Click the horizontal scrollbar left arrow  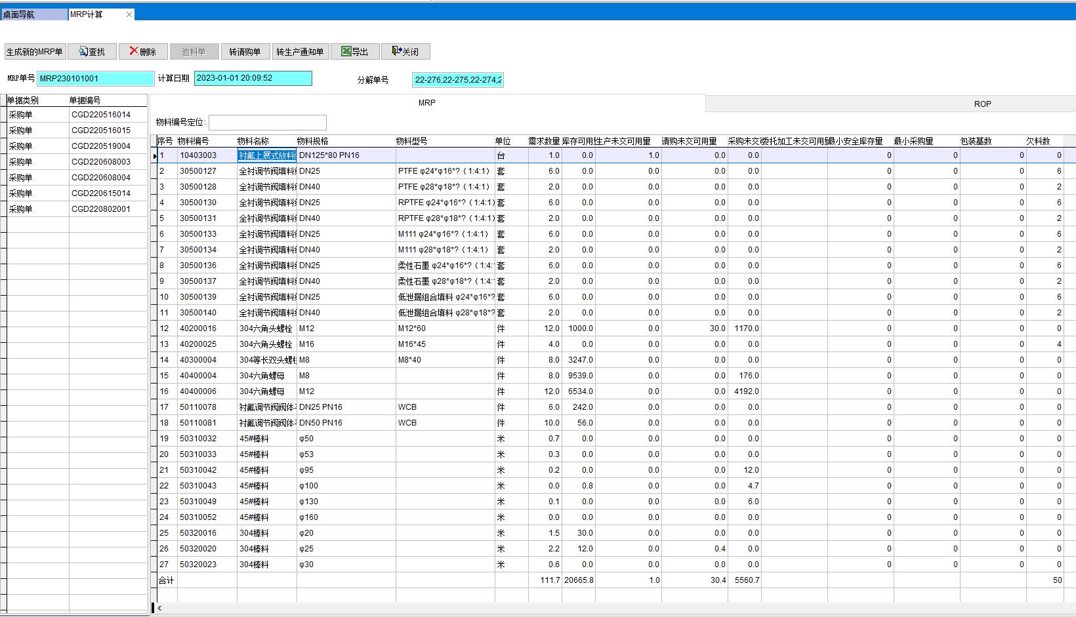[x=159, y=608]
